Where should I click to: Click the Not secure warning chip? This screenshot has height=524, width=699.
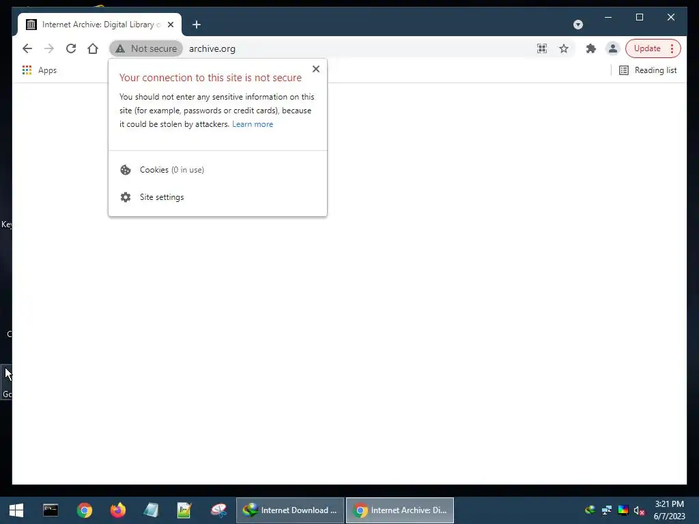146,48
